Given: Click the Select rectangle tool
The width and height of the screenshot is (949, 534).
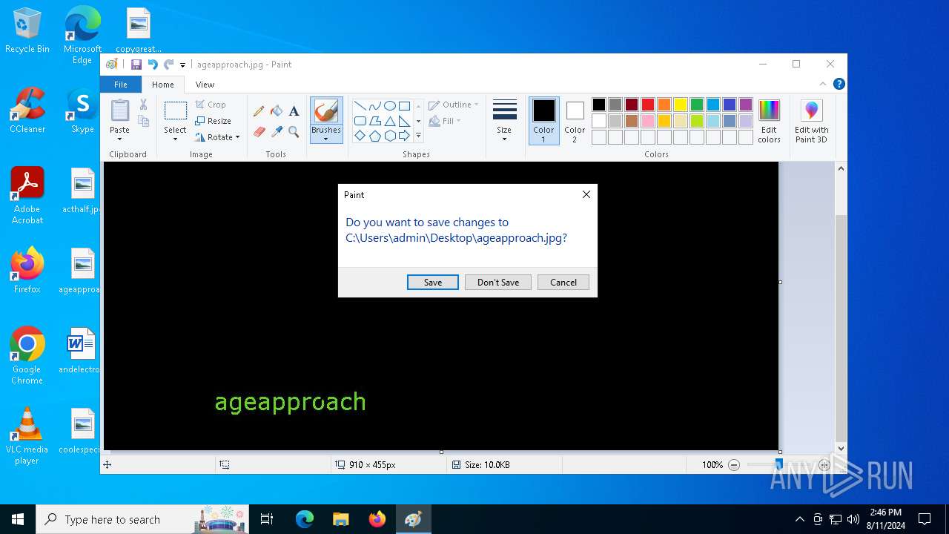Looking at the screenshot, I should pos(176,111).
